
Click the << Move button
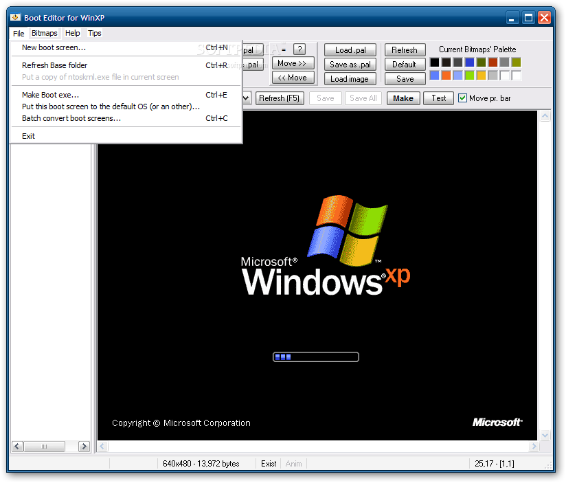pos(293,78)
